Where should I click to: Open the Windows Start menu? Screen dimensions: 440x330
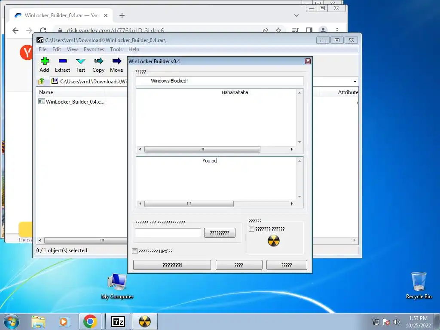12,321
